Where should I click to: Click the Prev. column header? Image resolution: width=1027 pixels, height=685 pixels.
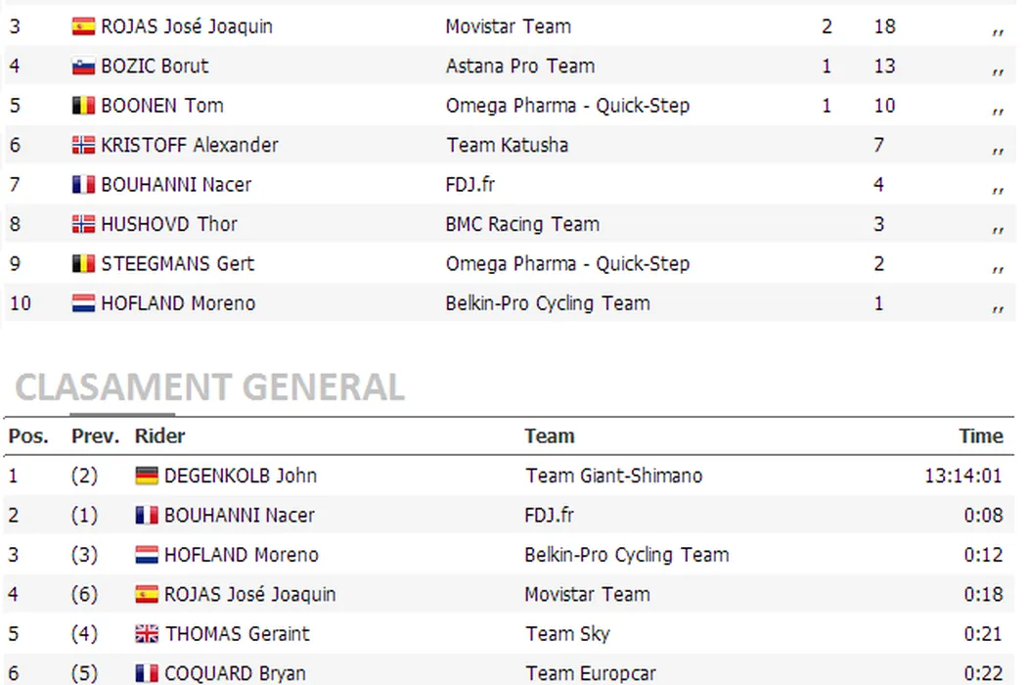coord(95,436)
